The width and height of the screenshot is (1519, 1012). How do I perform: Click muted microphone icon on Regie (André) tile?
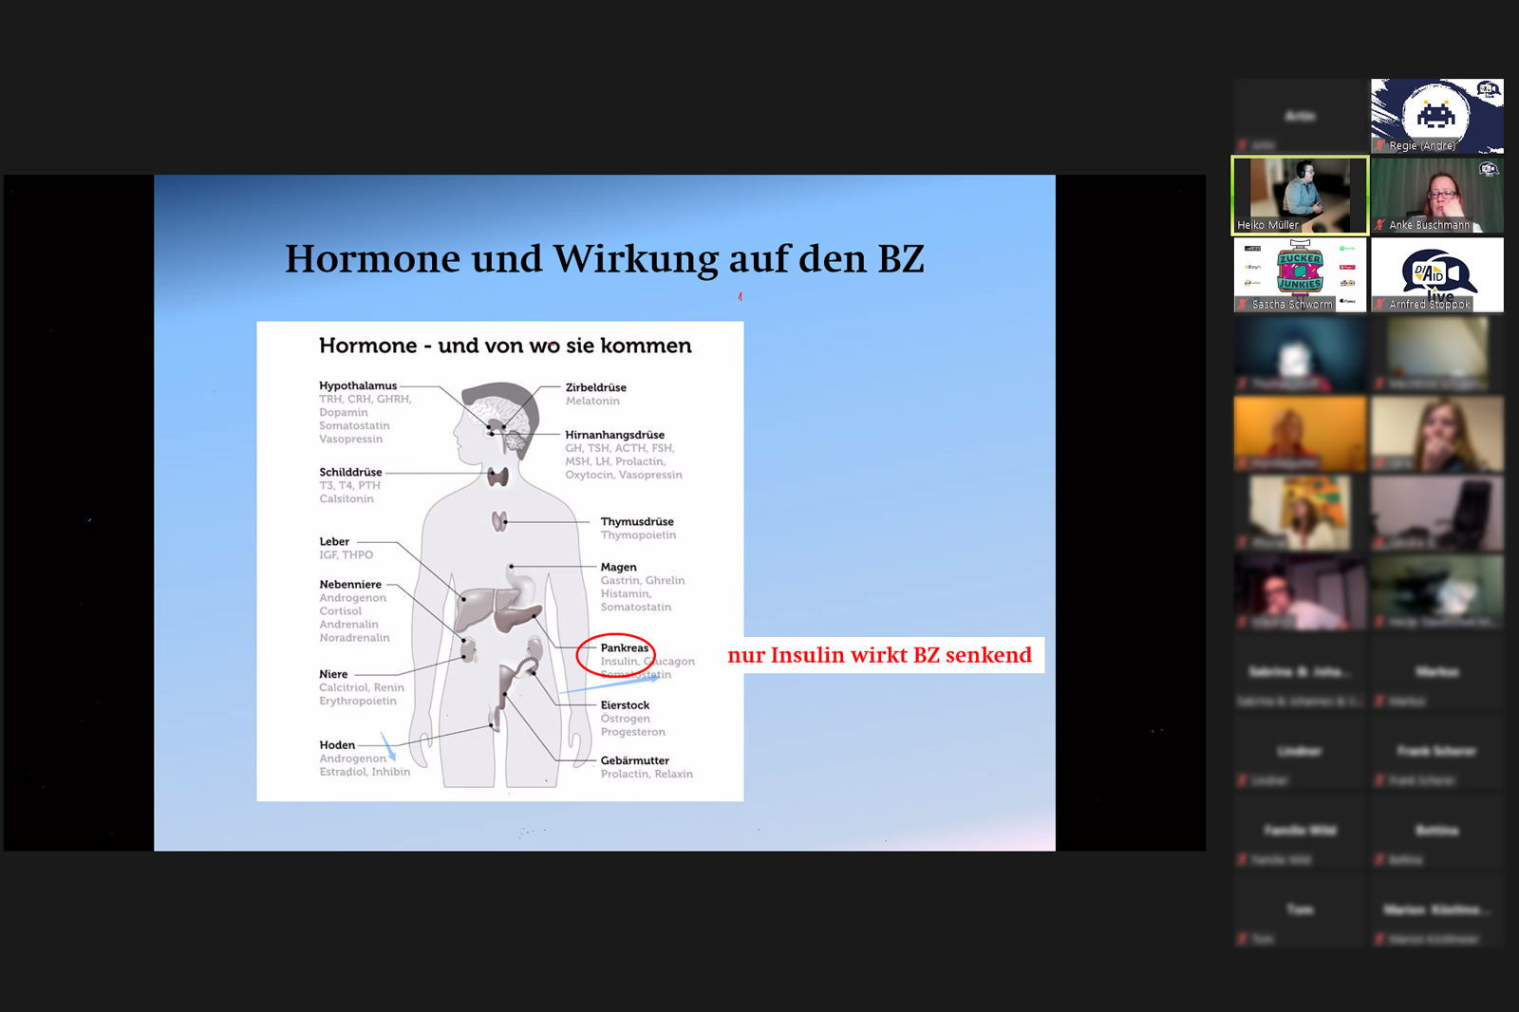[1380, 145]
